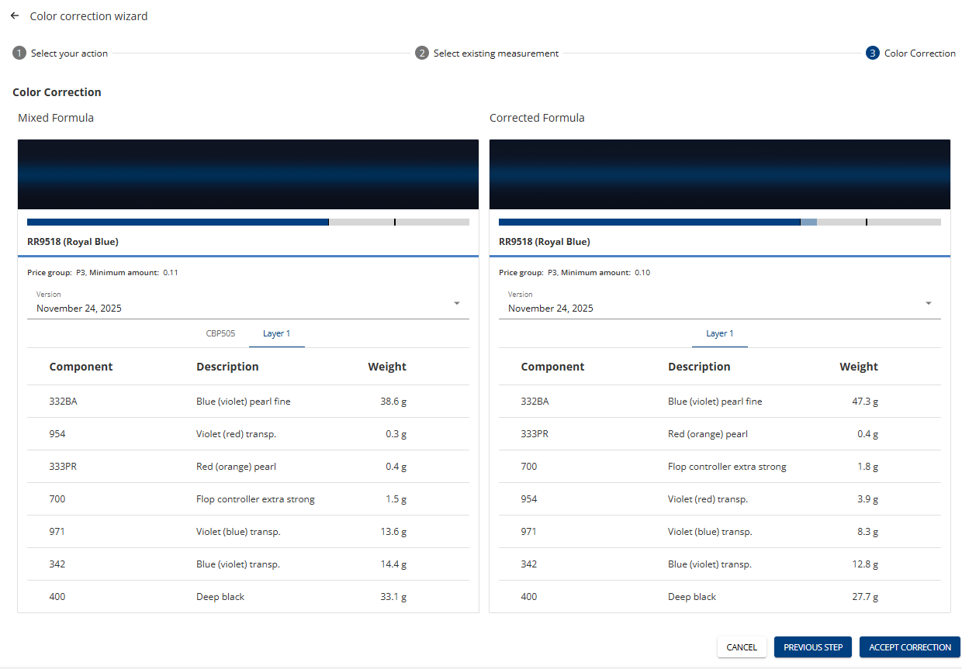Image resolution: width=962 pixels, height=669 pixels.
Task: Click Select existing measurement step label
Action: [496, 53]
